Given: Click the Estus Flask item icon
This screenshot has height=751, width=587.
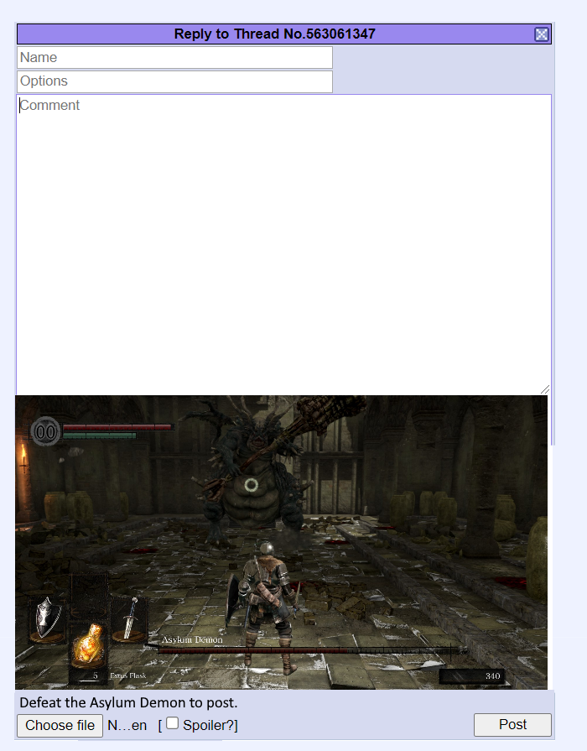Looking at the screenshot, I should click(x=88, y=644).
